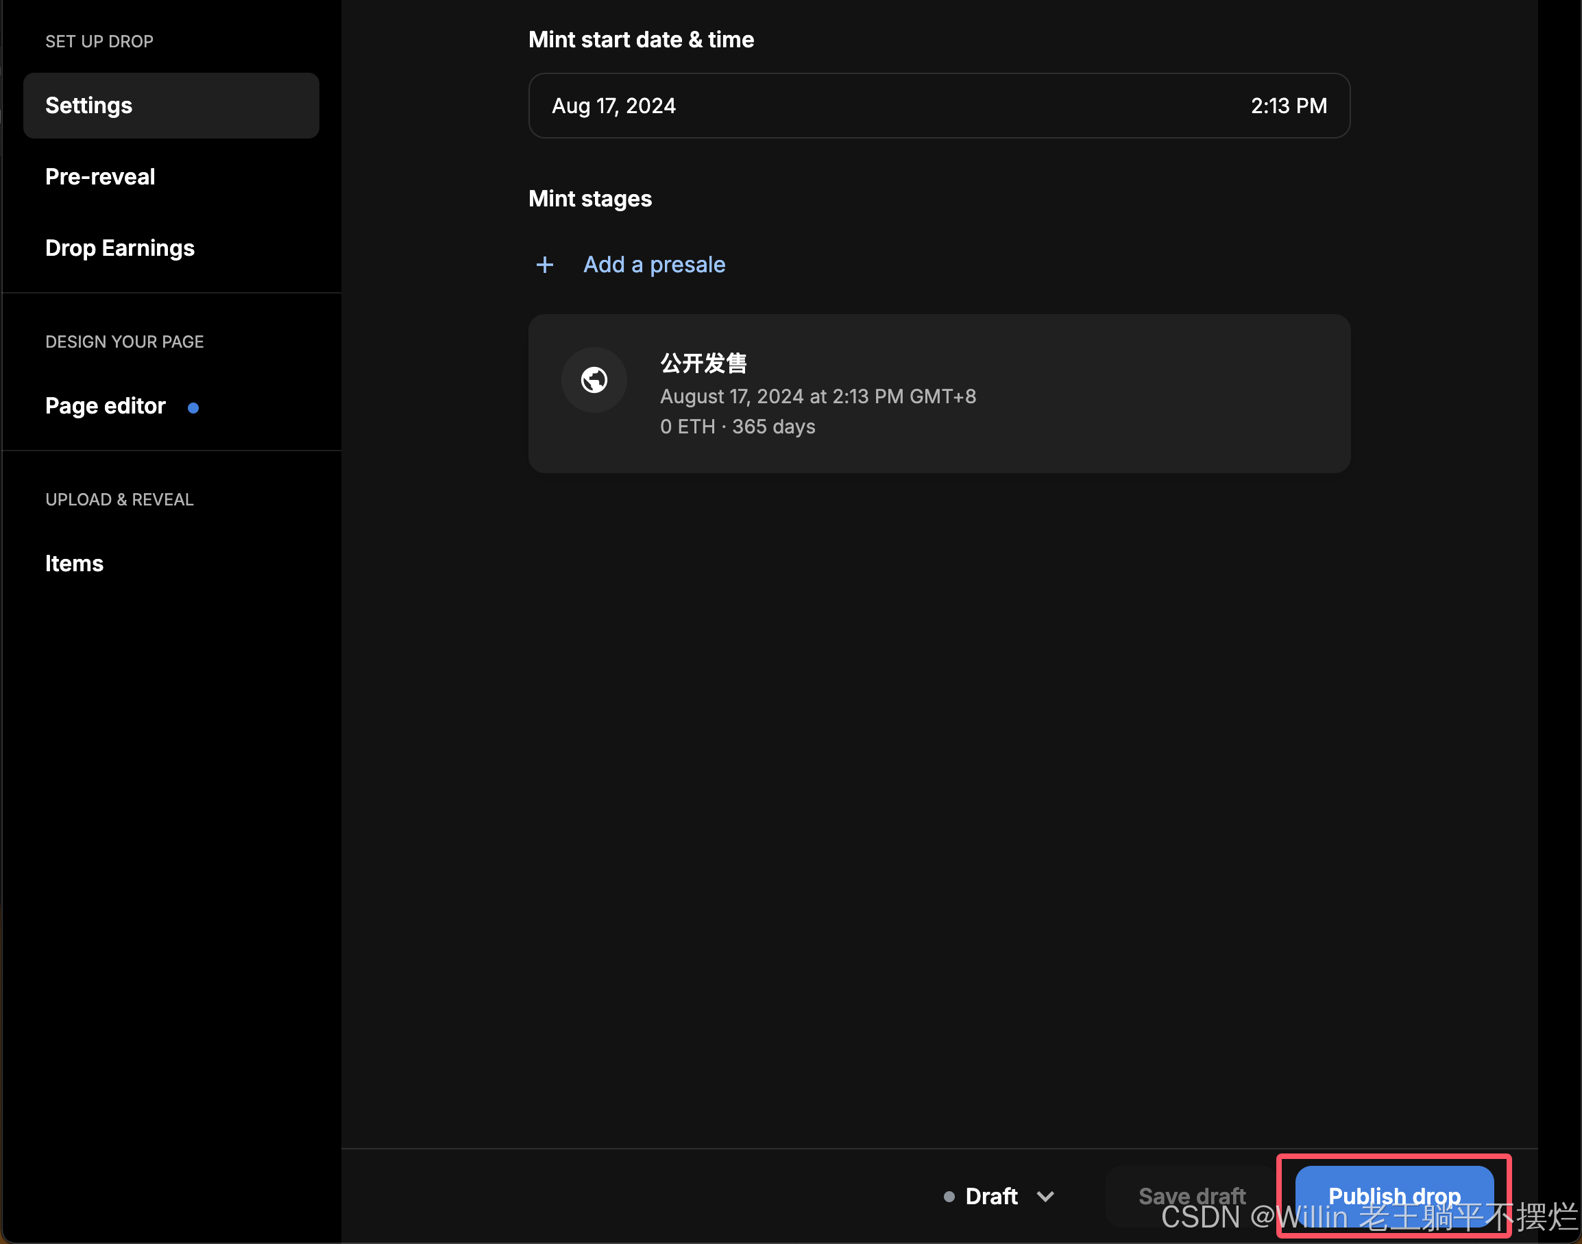This screenshot has height=1244, width=1582.
Task: Open Drop Earnings page
Action: (x=120, y=248)
